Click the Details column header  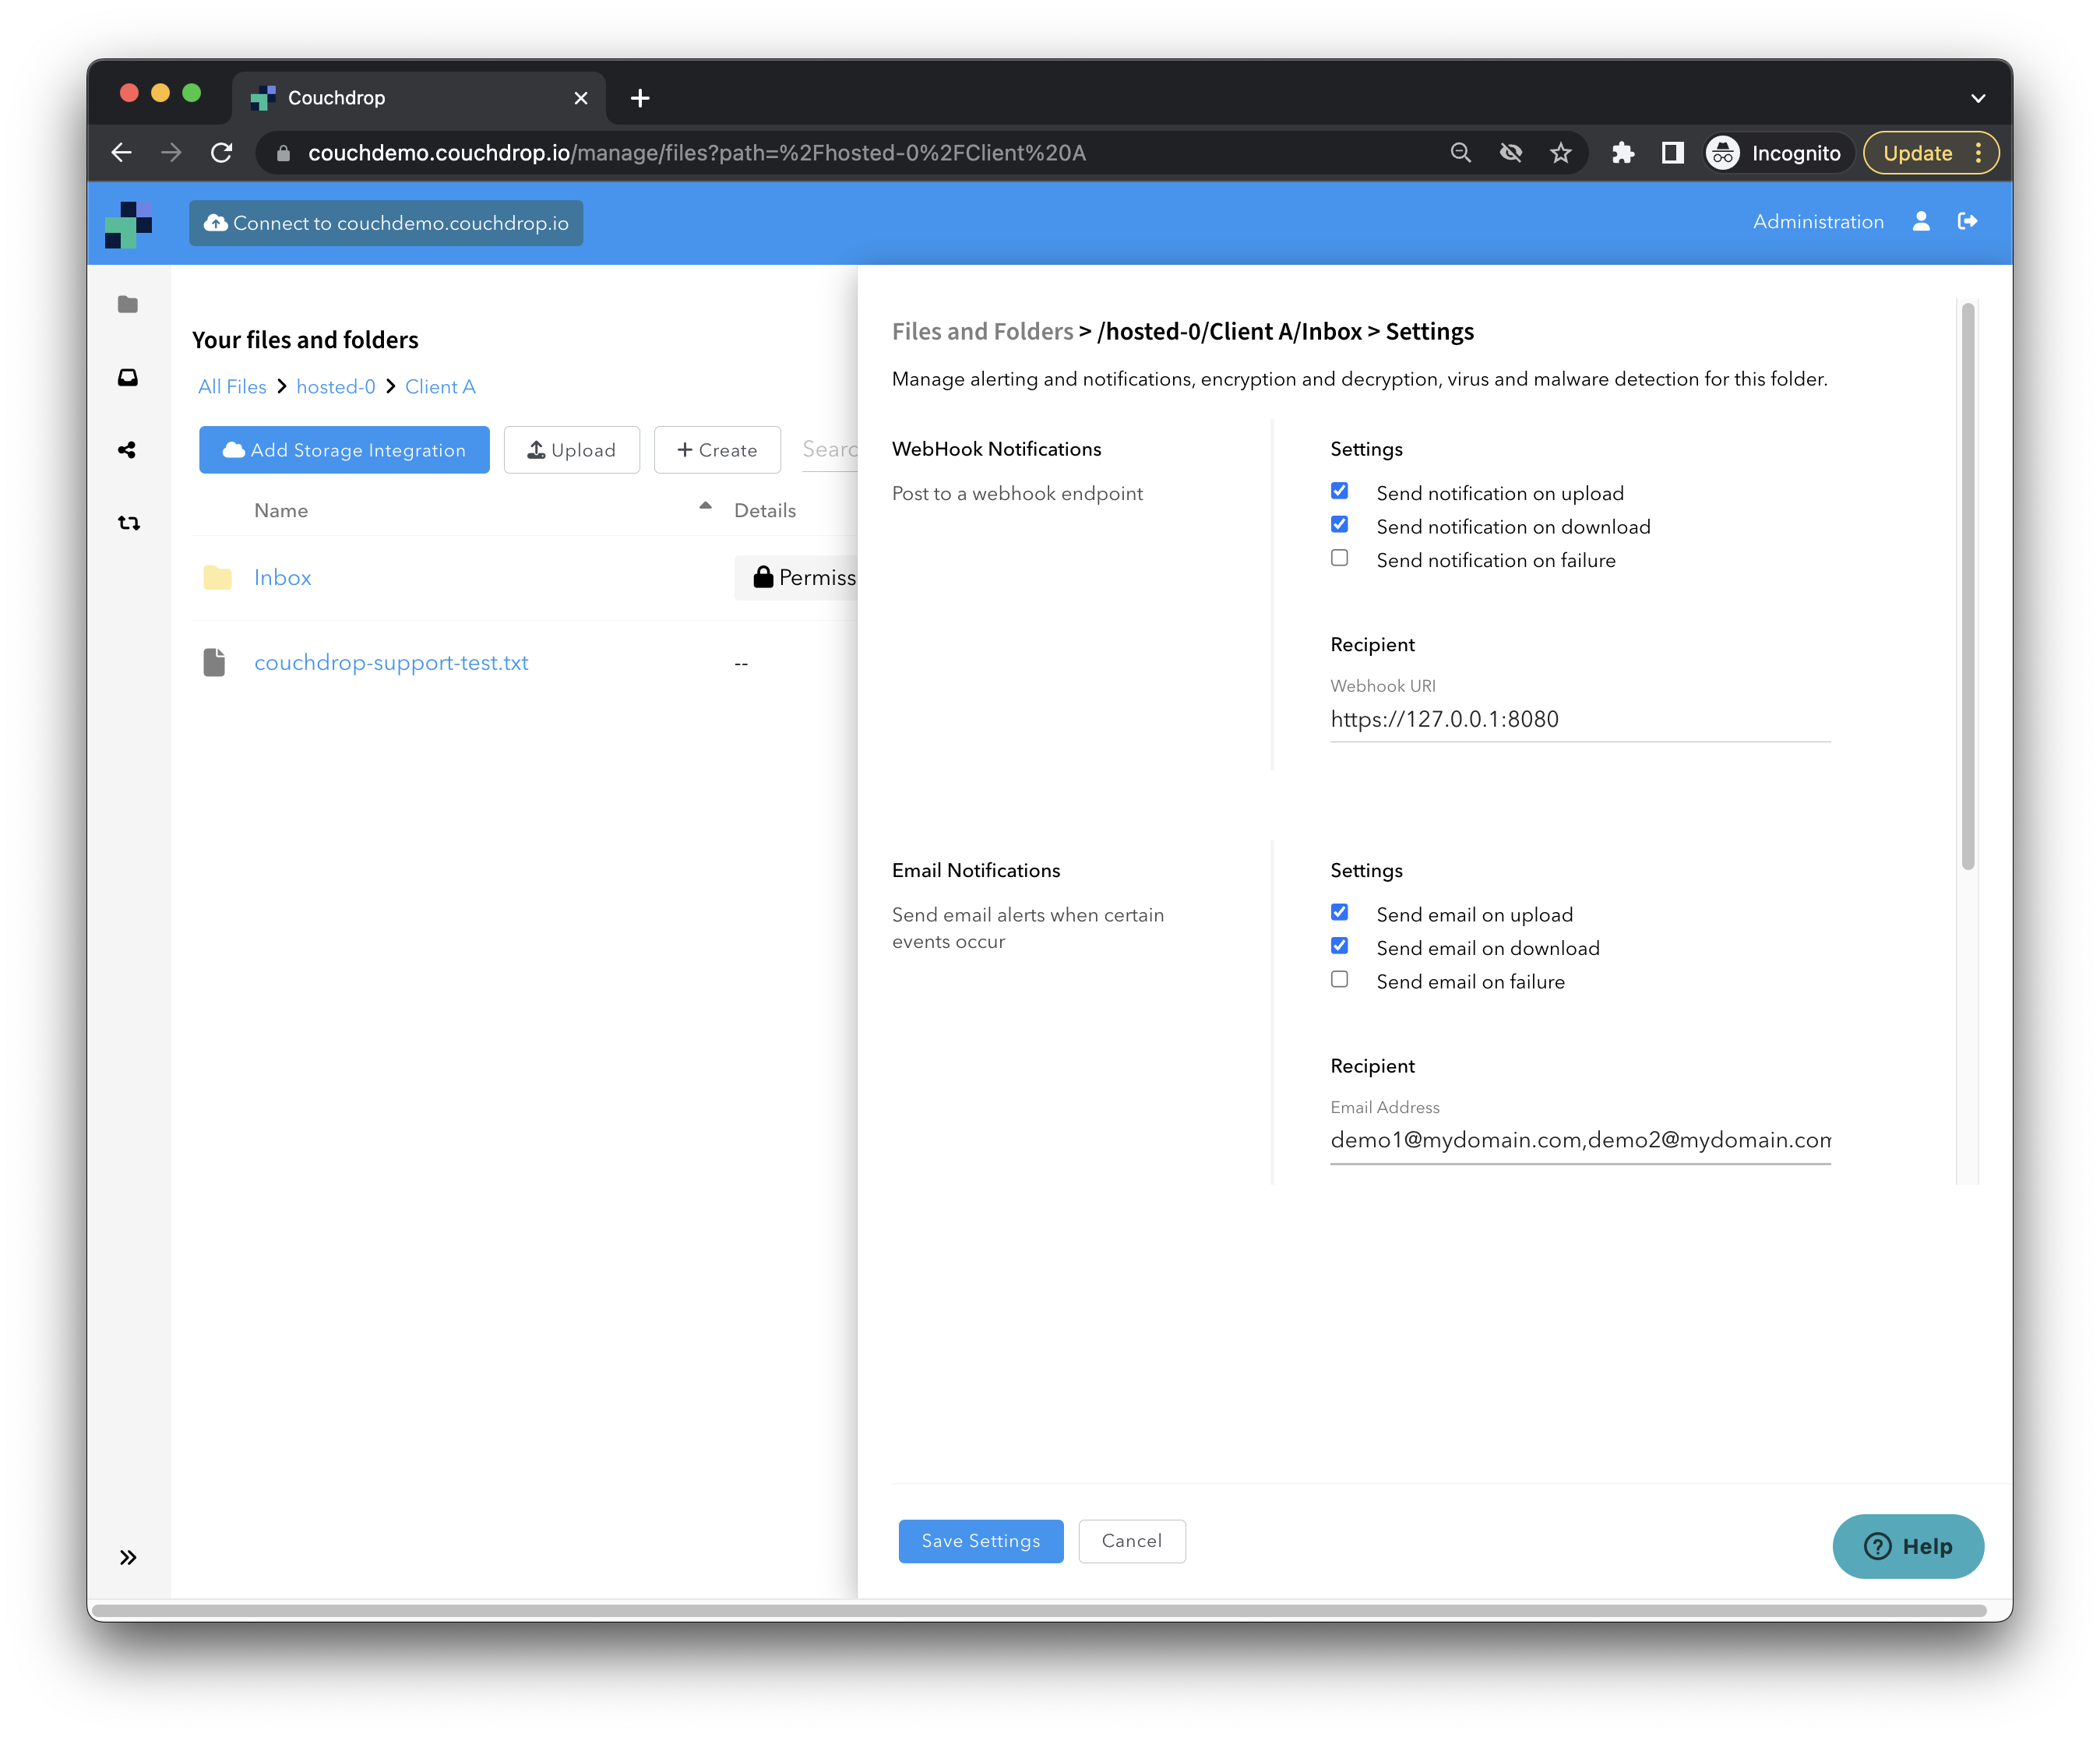pyautogui.click(x=765, y=510)
